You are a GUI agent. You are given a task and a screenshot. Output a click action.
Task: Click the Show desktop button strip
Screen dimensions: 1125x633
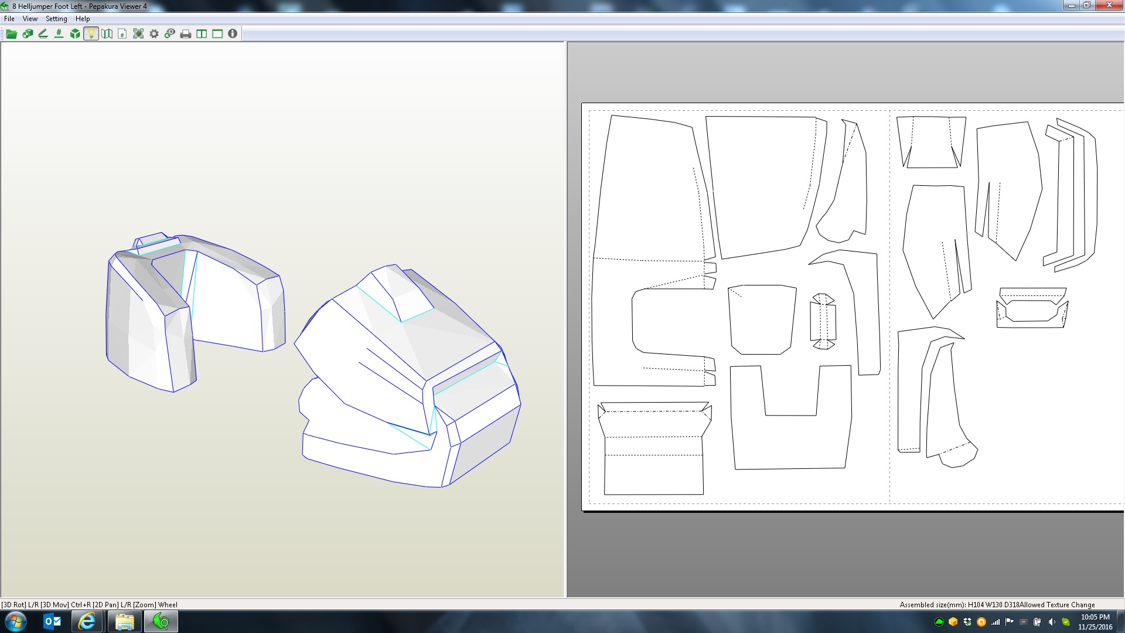pos(1121,621)
